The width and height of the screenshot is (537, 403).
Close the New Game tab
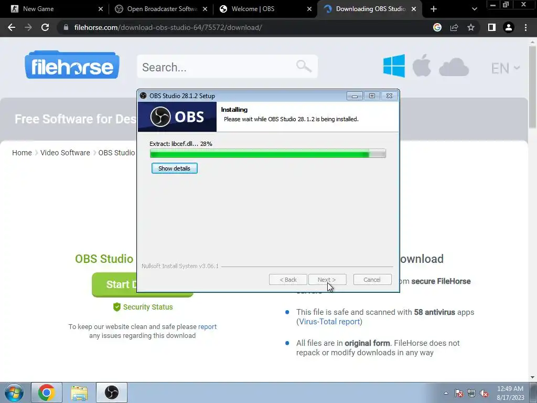(x=101, y=9)
